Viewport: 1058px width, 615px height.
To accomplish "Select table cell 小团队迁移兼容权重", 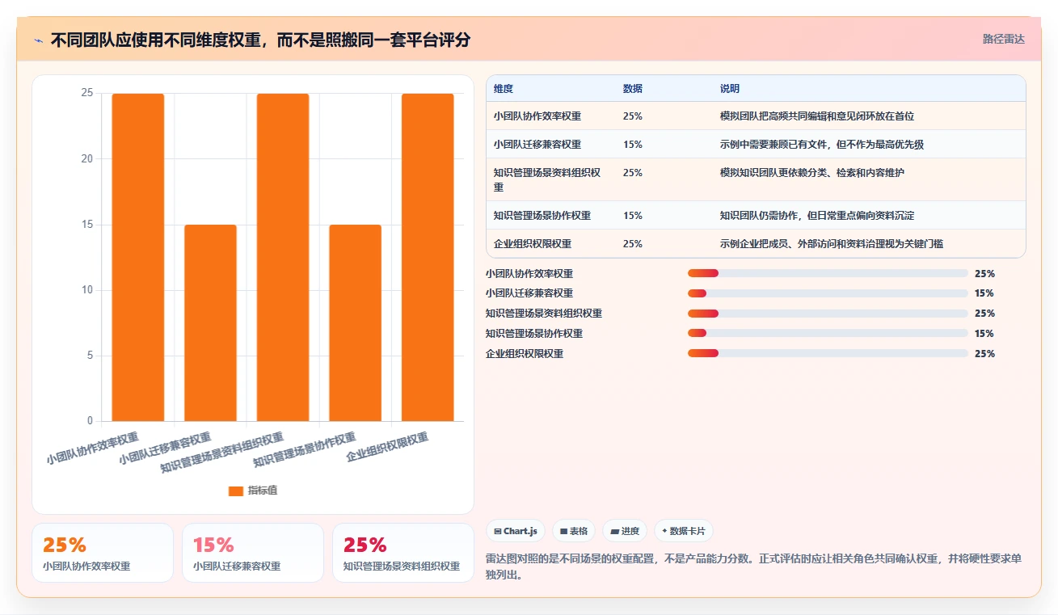I will pyautogui.click(x=537, y=145).
